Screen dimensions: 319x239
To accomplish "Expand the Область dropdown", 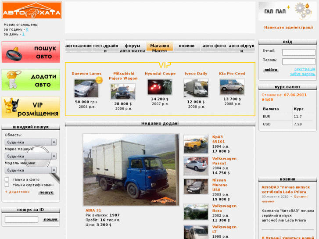I will click(31, 142).
